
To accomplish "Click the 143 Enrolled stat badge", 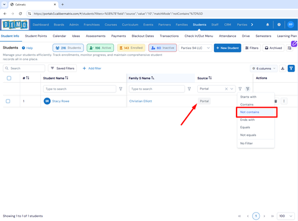I will pyautogui.click(x=131, y=48).
